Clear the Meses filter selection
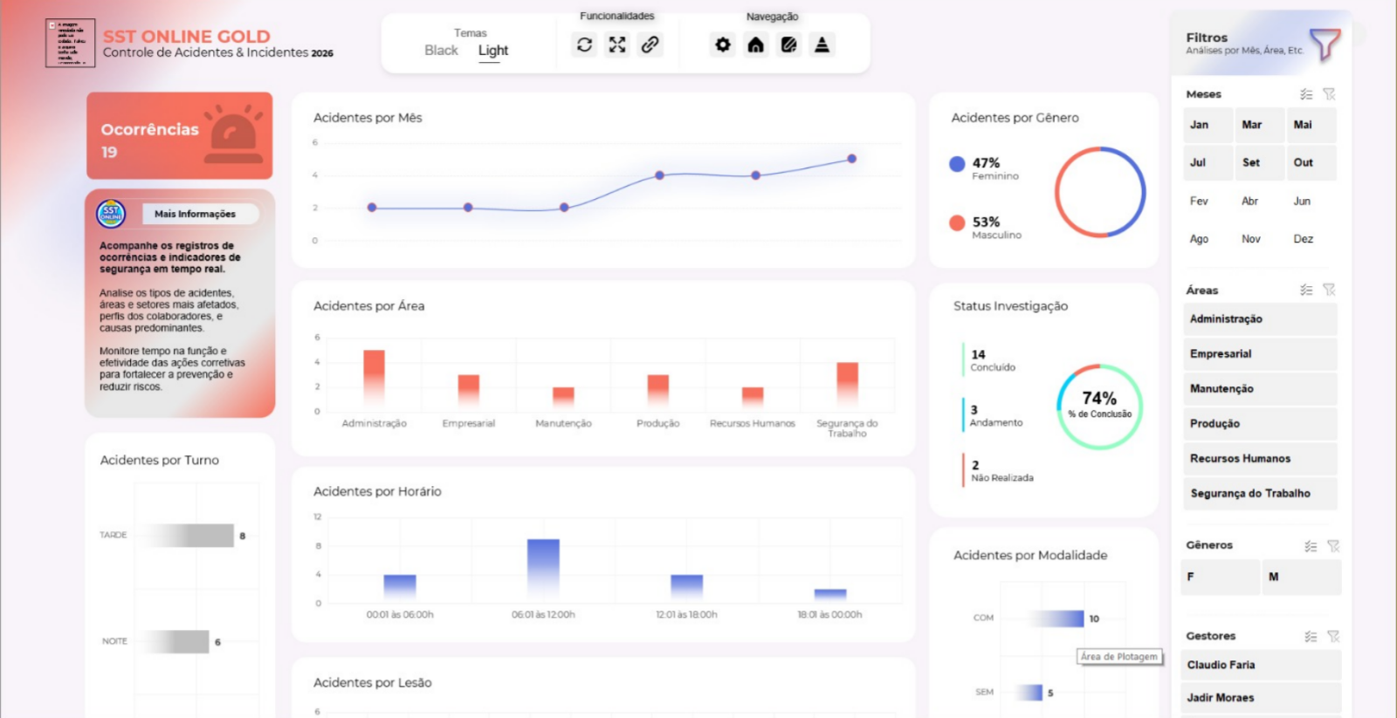Screen dimensions: 1397x718 tap(1329, 94)
